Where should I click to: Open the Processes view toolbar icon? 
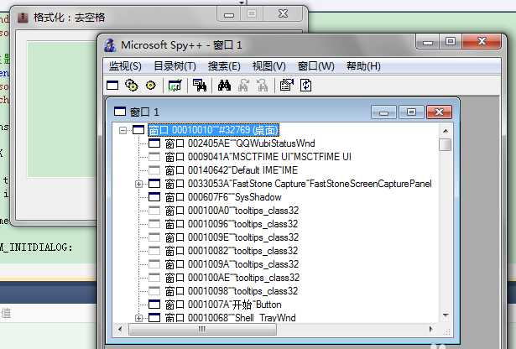pyautogui.click(x=132, y=86)
